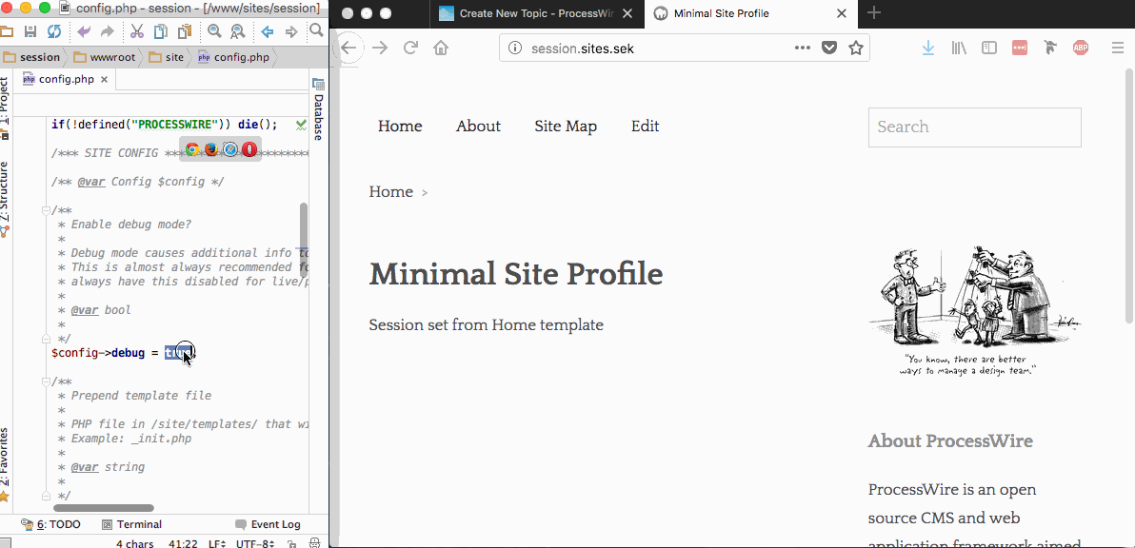The height and width of the screenshot is (548, 1135).
Task: Open the Terminal tool tab
Action: click(x=131, y=524)
